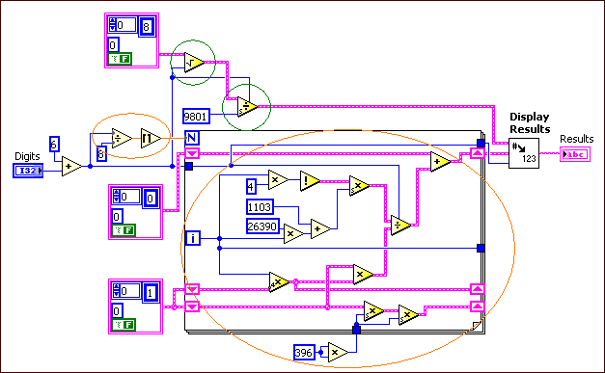Click the Results label
The width and height of the screenshot is (605, 373).
point(577,139)
